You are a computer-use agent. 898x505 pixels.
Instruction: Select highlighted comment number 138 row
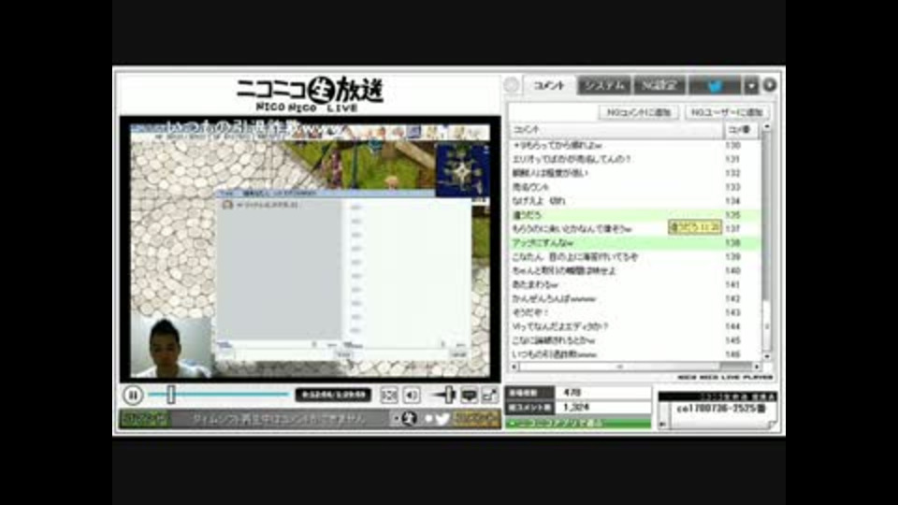tap(635, 243)
